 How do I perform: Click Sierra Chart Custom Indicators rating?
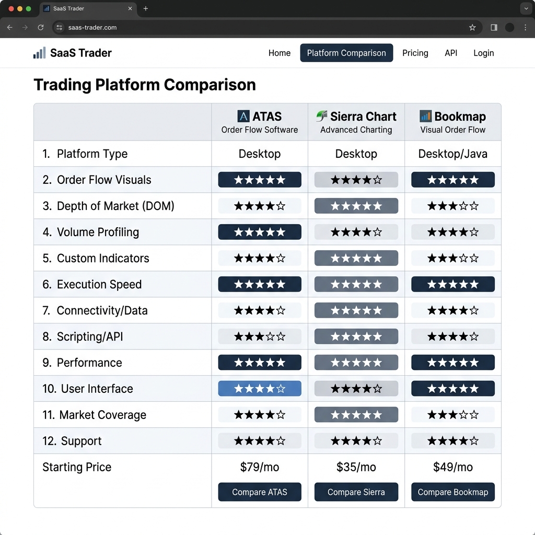(x=356, y=258)
